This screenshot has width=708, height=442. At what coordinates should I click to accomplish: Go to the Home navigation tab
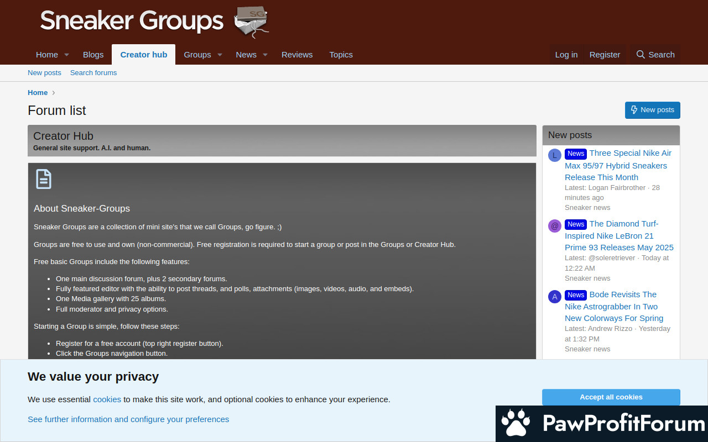(47, 55)
